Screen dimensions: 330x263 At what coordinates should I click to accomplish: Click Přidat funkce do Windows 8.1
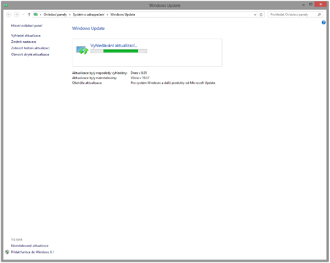[32, 252]
